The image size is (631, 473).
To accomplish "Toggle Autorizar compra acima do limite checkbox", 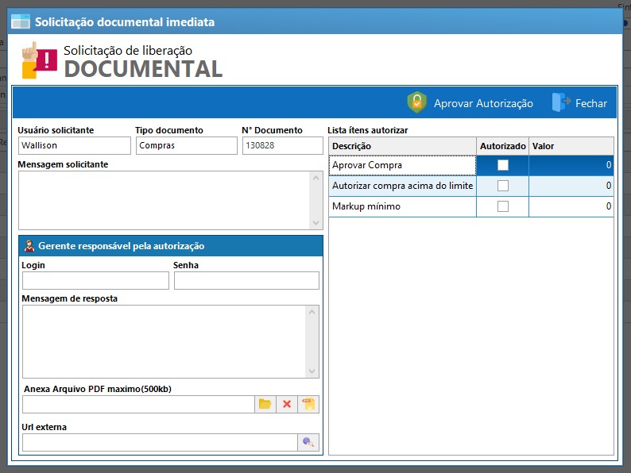I will pyautogui.click(x=502, y=186).
